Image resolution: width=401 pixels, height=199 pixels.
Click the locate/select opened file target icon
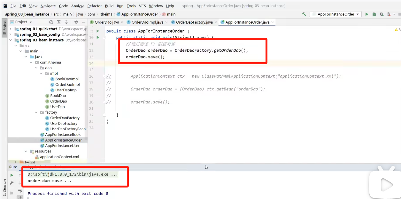click(x=51, y=22)
